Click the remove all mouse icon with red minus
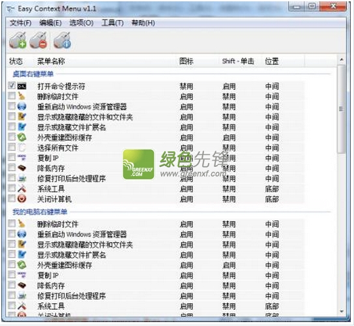 (x=38, y=40)
